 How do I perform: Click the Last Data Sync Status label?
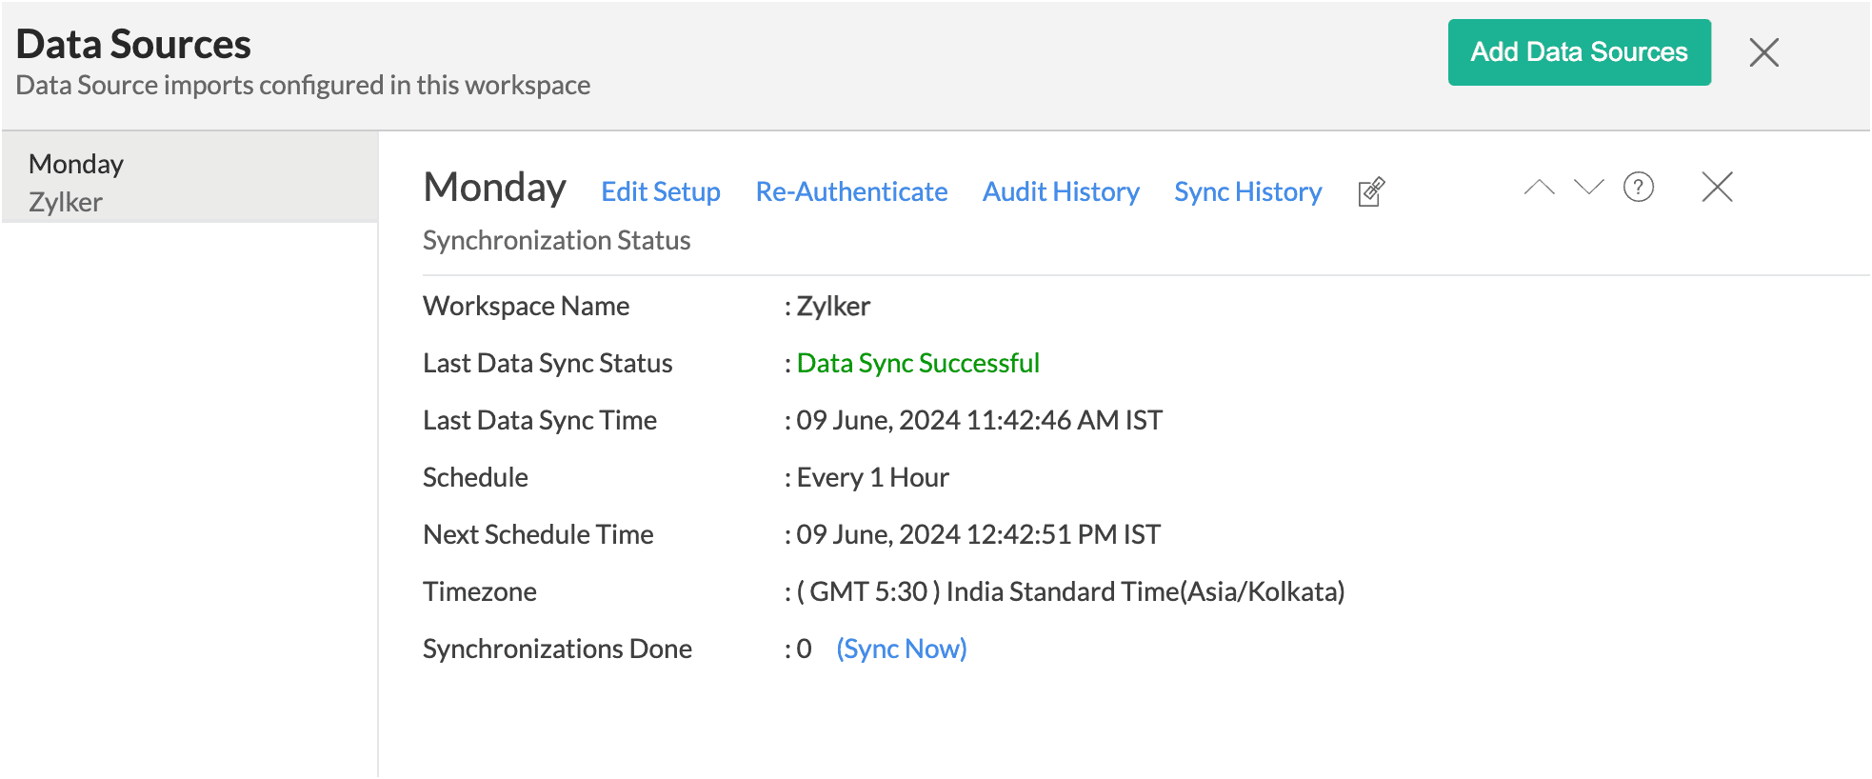pyautogui.click(x=548, y=363)
